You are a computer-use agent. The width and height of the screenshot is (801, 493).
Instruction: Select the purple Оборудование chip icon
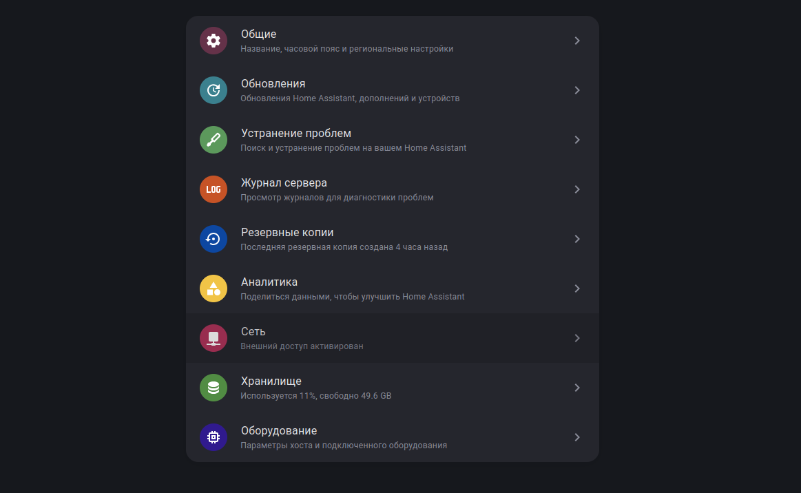click(x=214, y=437)
